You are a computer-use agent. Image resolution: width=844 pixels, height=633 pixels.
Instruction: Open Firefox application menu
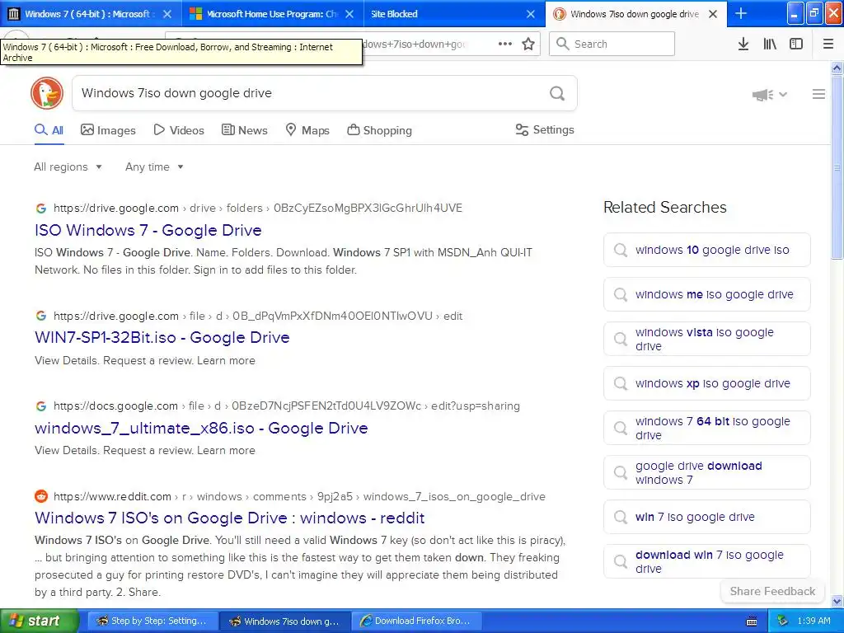828,45
